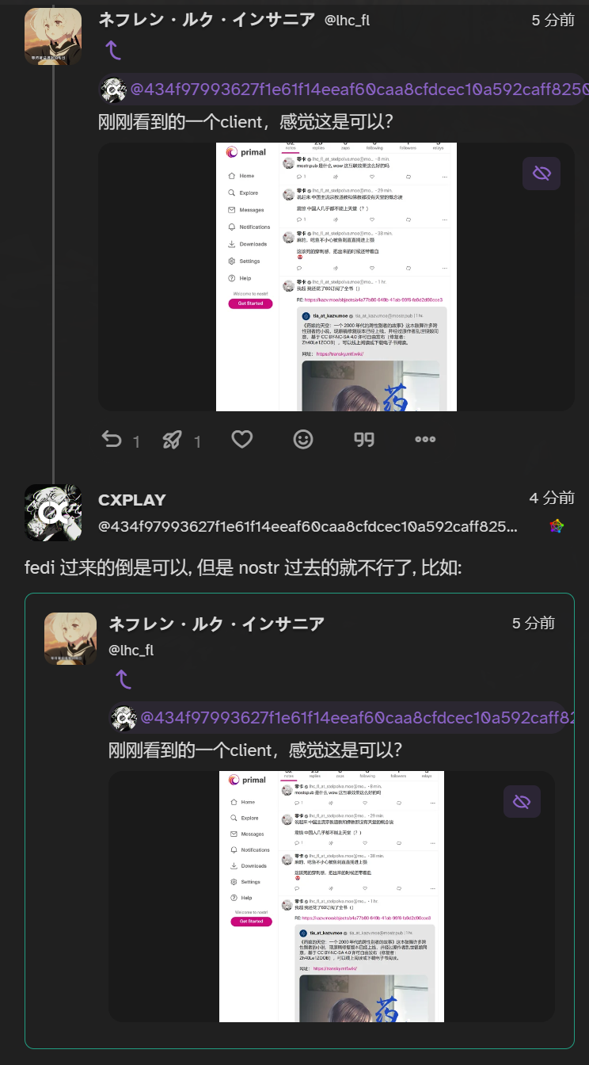Click purple reply-to arrow in quoted post
Screen dimensions: 589x1065
(x=123, y=679)
